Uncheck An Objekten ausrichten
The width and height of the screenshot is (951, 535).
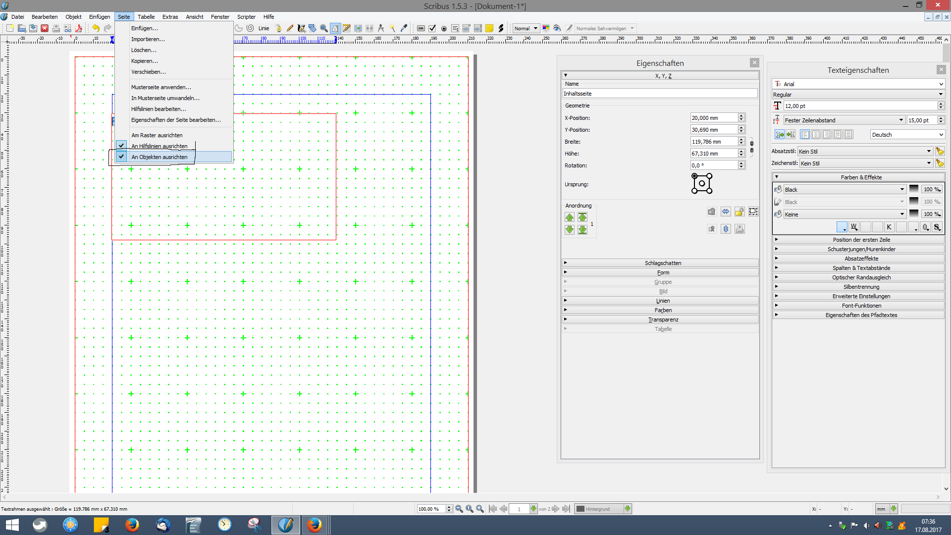click(159, 157)
